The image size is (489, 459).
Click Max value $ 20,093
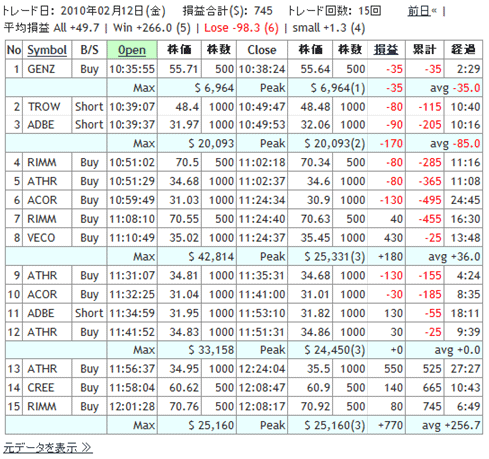(211, 143)
